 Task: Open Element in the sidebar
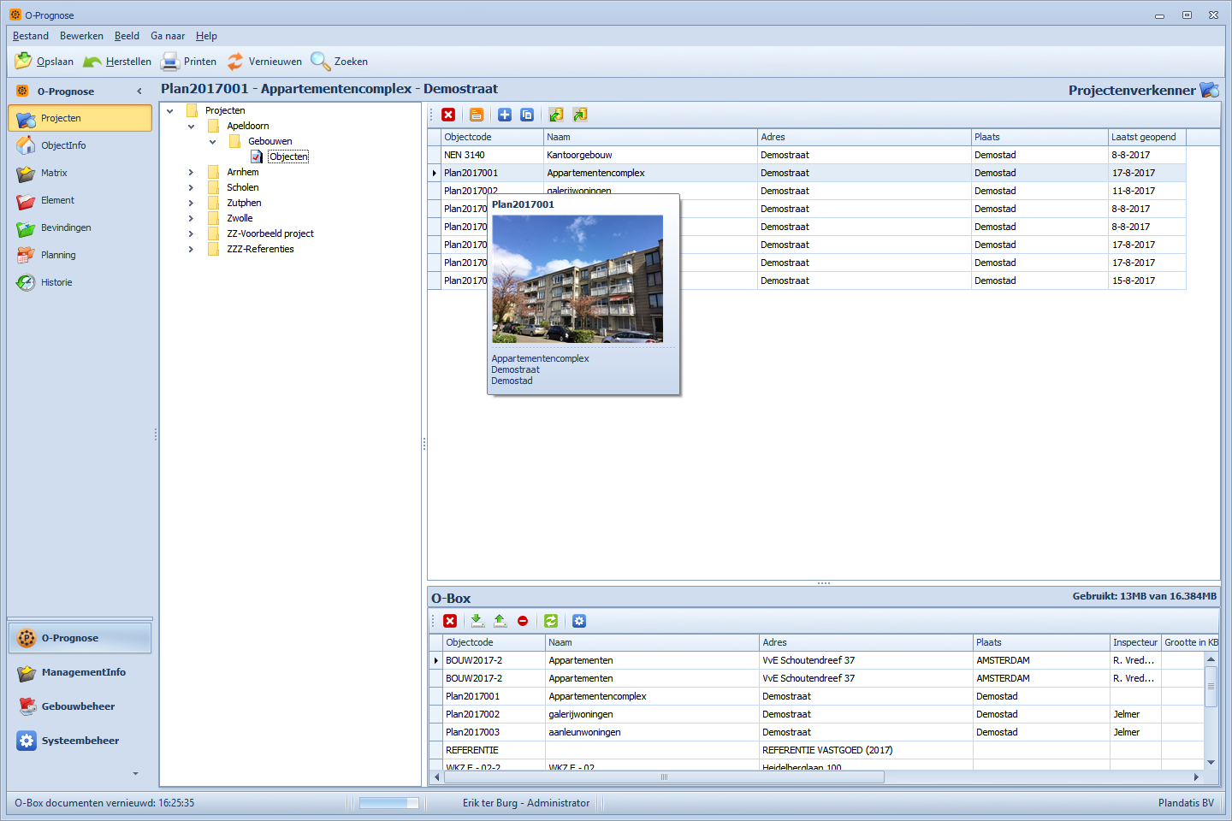click(x=80, y=200)
